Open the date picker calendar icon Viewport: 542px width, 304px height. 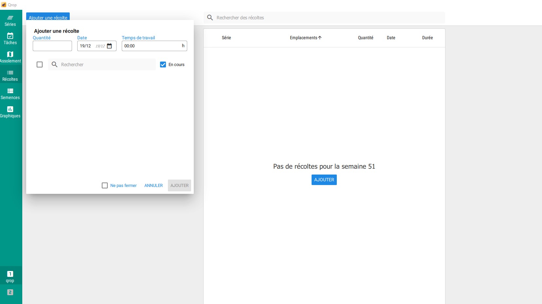(x=109, y=46)
